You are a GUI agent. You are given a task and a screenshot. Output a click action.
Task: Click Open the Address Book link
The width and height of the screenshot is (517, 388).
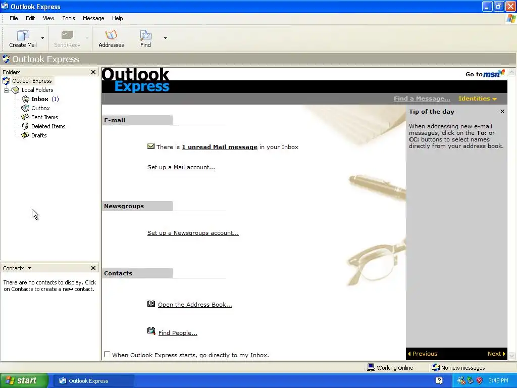pyautogui.click(x=195, y=305)
